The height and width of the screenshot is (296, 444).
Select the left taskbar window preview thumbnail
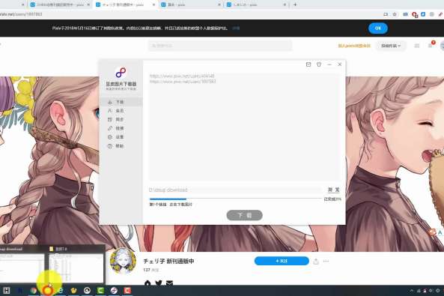(x=22, y=265)
